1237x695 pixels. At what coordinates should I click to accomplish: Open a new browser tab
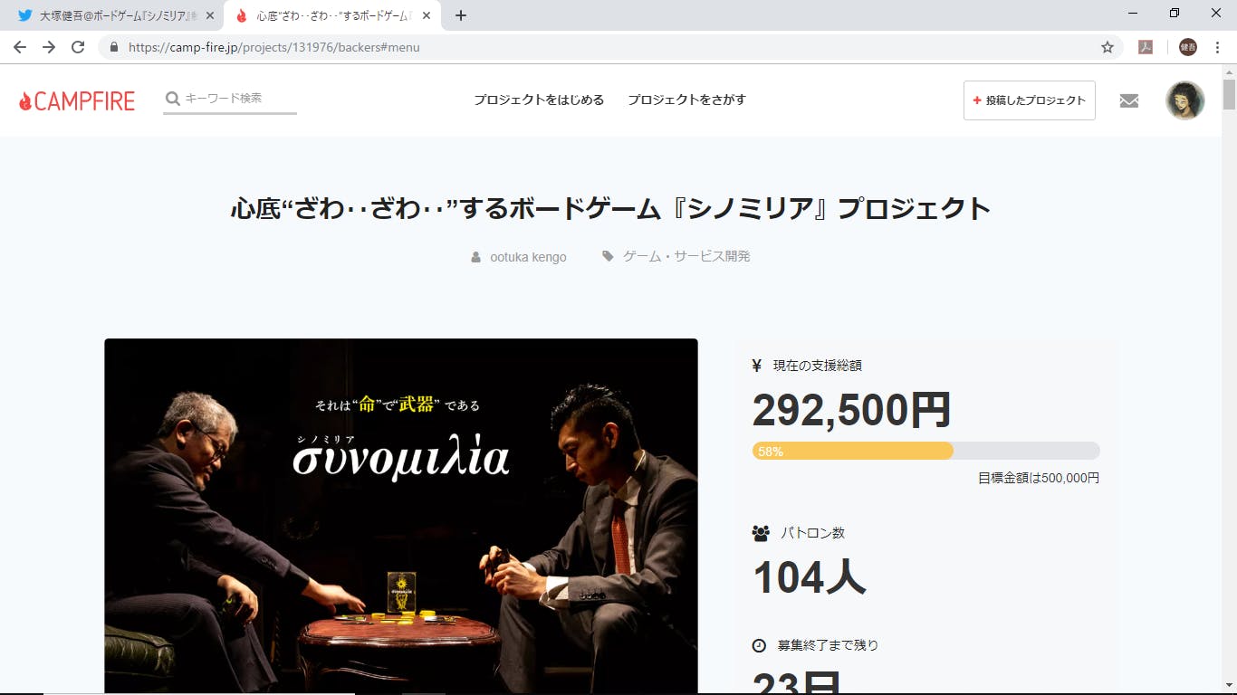tap(460, 15)
